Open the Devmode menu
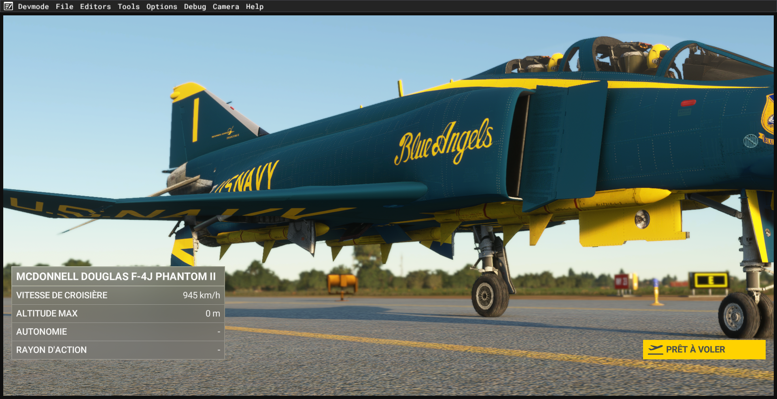This screenshot has width=777, height=399. click(x=33, y=6)
